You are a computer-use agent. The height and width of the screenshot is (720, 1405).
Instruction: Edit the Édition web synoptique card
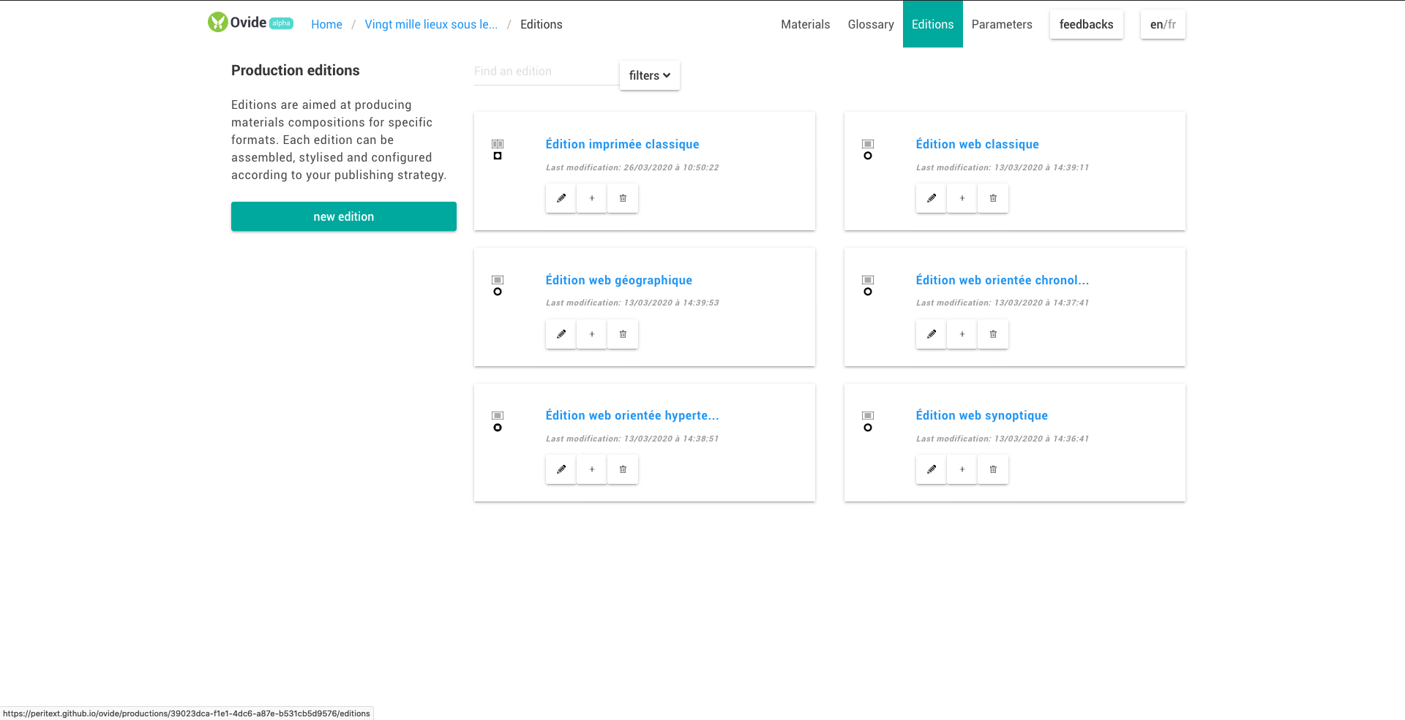point(932,469)
